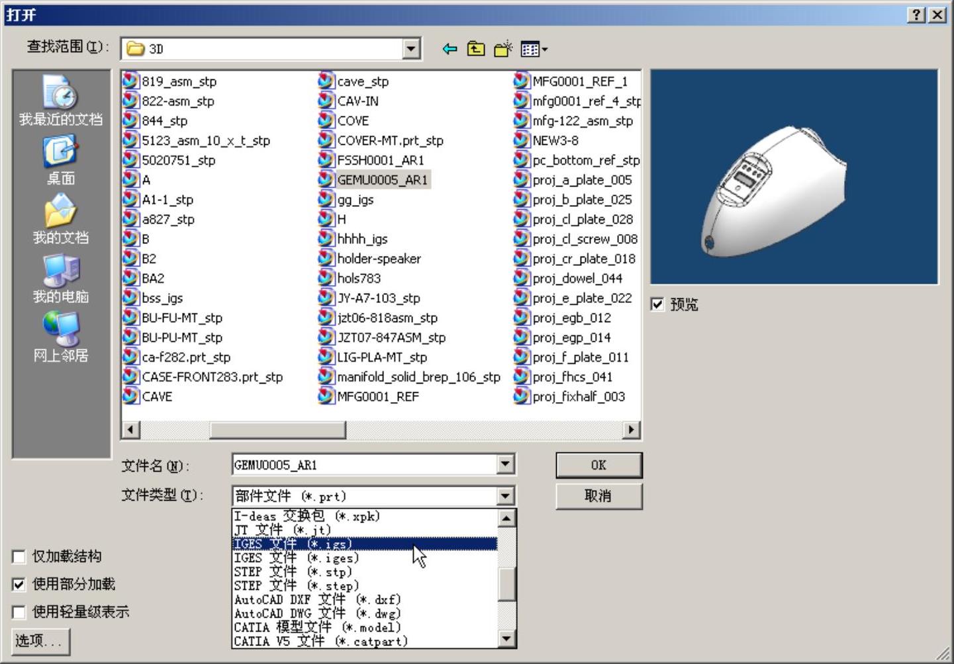Expand the 查找范围 folder dropdown
The image size is (954, 664).
point(411,49)
